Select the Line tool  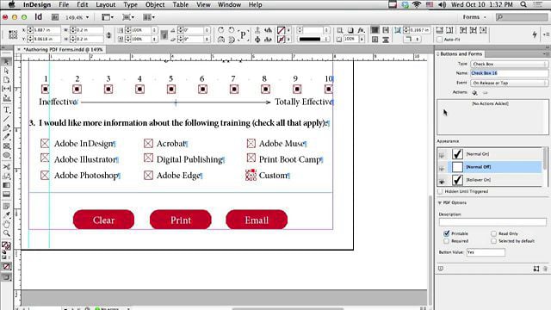point(6,119)
